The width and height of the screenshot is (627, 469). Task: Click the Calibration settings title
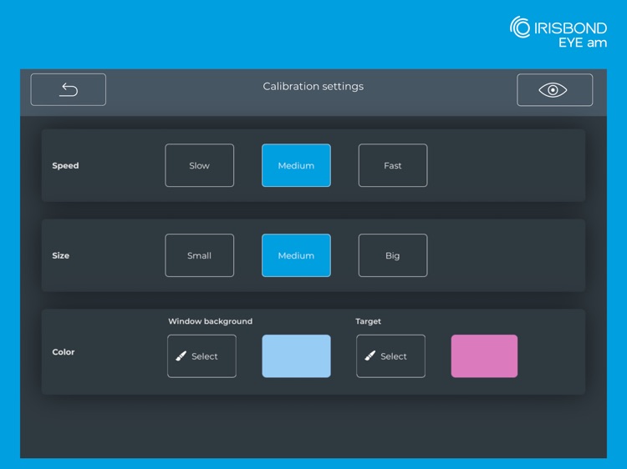click(313, 86)
